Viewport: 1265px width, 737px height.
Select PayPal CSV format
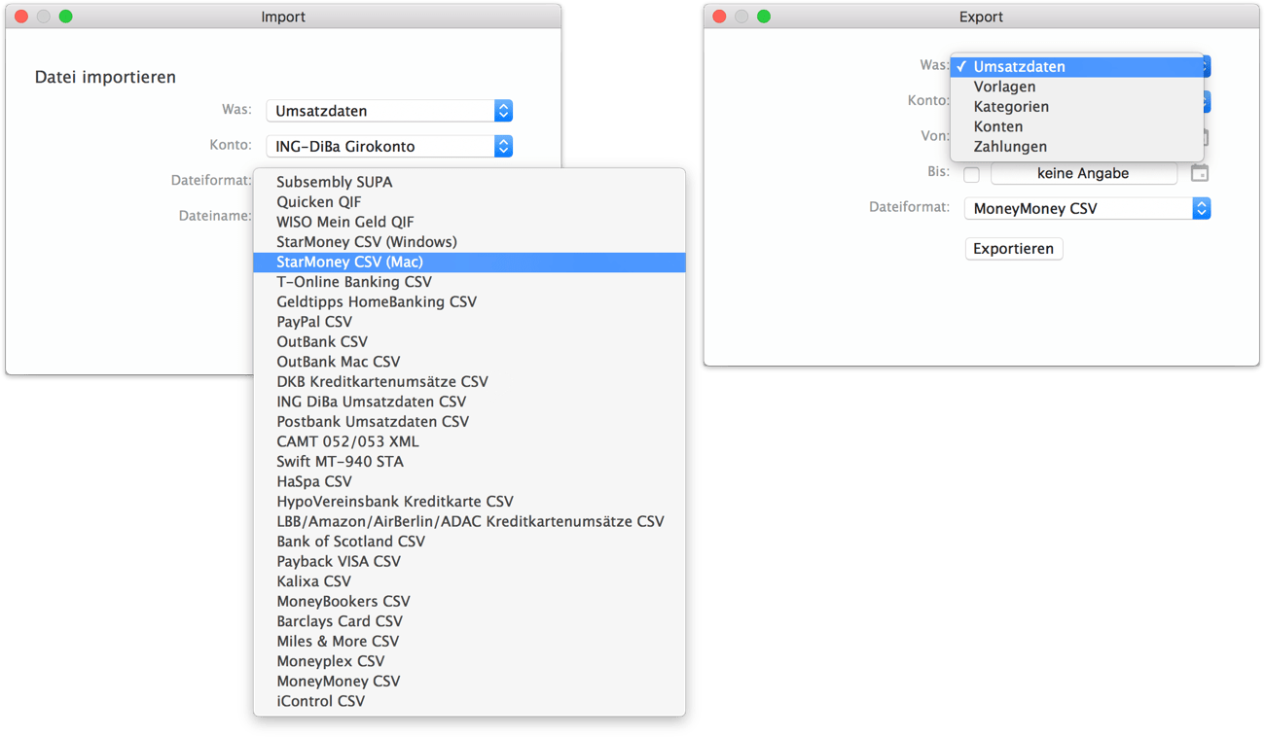[469, 321]
